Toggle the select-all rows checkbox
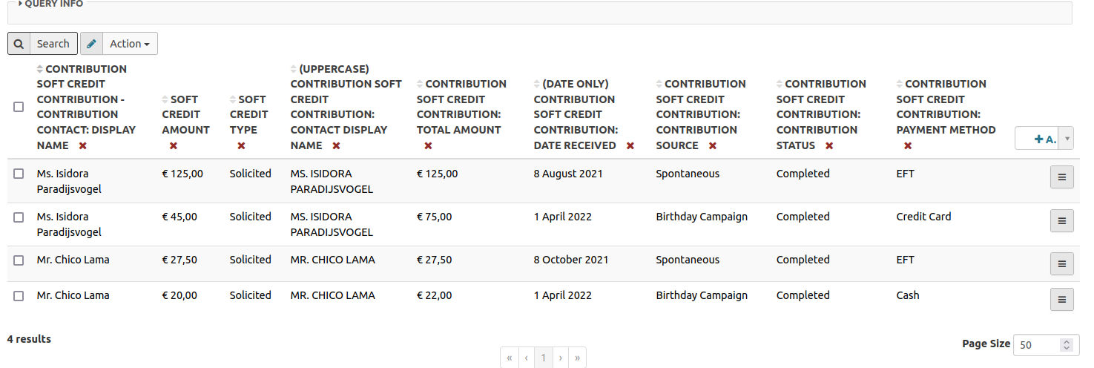 pos(19,107)
